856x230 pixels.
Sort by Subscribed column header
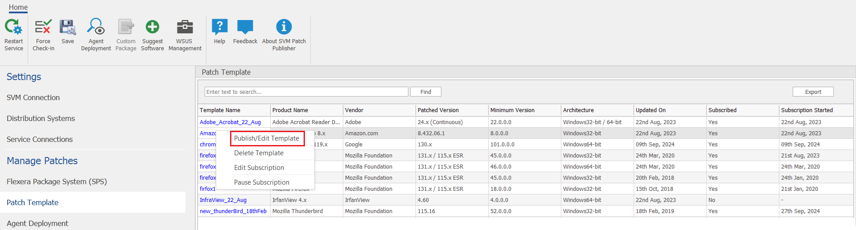[x=743, y=110]
